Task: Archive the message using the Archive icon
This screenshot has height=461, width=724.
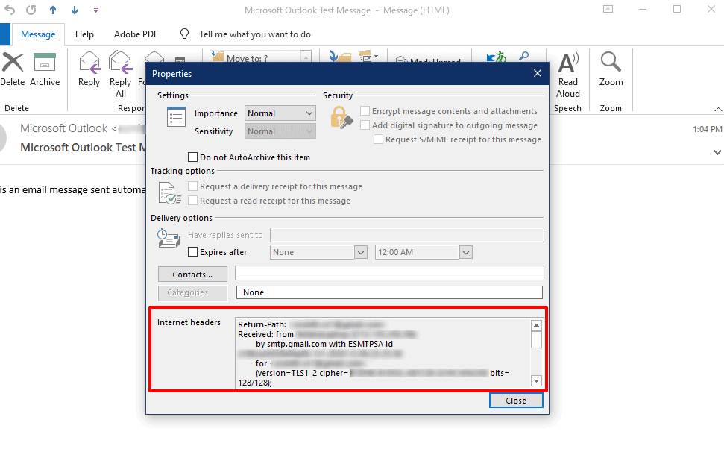Action: 44,63
